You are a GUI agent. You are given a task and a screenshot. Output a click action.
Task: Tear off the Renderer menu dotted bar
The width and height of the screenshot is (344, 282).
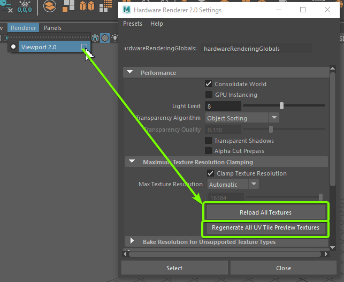click(49, 36)
